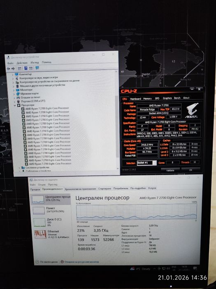This screenshot has width=216, height=289.
Task: Open the Помощ menu in Device Manager
Action: [x=46, y=62]
